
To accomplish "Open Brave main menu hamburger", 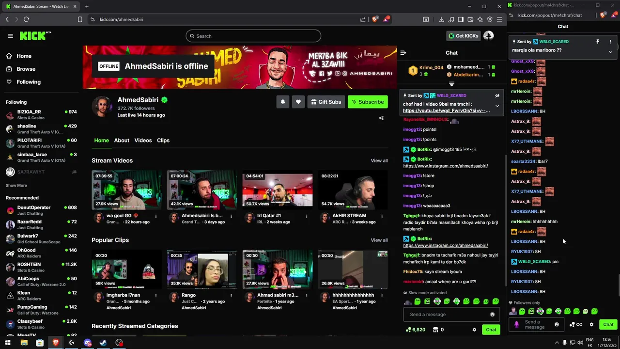I will 499,19.
